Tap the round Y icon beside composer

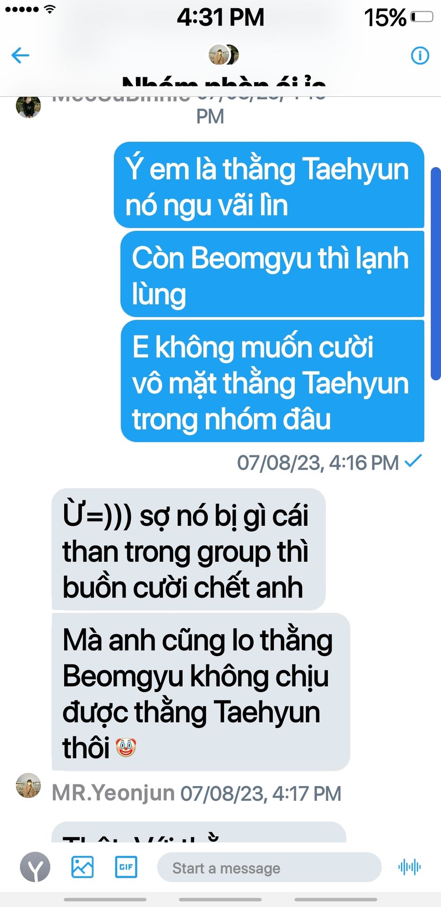tap(35, 867)
